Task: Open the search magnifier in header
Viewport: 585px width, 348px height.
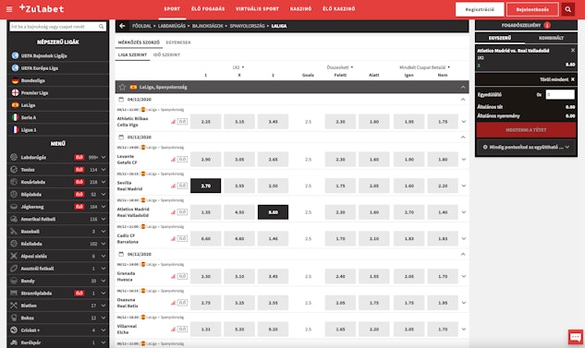Action: tap(567, 9)
